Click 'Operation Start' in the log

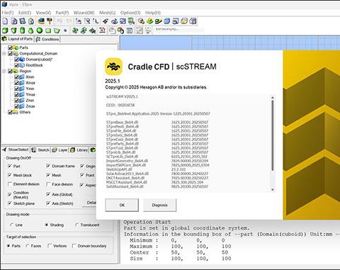(147, 222)
